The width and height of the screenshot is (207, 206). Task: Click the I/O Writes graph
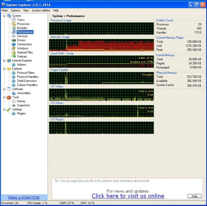point(101,94)
